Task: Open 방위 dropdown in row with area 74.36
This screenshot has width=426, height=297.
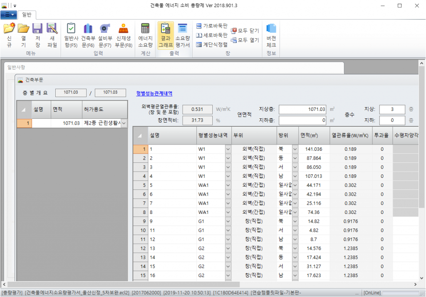Action: click(x=295, y=212)
